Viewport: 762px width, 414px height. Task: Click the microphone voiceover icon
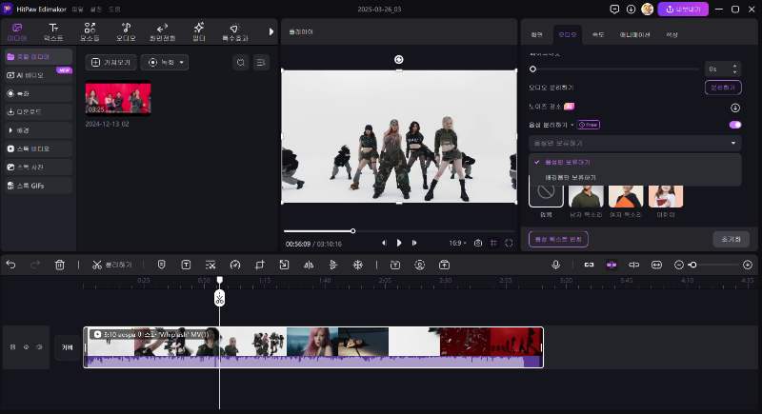(x=556, y=265)
